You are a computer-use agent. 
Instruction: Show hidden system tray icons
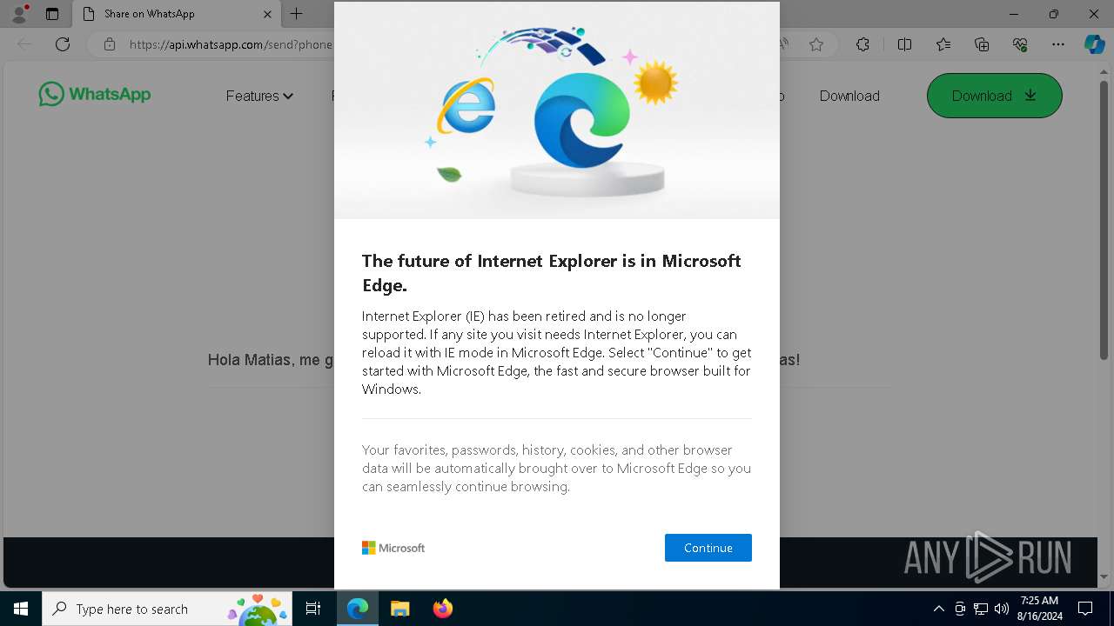(939, 609)
